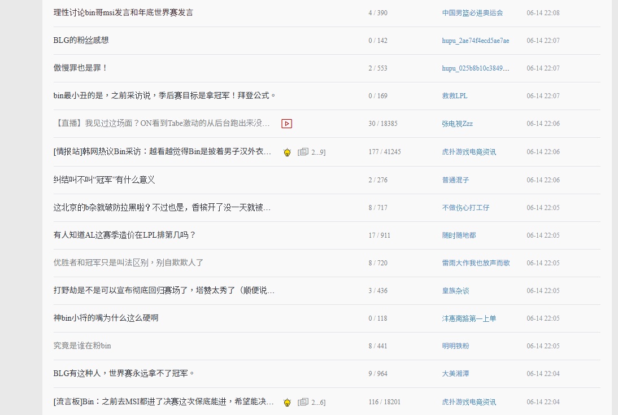Jump to page 6 of 流言板 thread
The height and width of the screenshot is (415, 618).
pyautogui.click(x=321, y=403)
